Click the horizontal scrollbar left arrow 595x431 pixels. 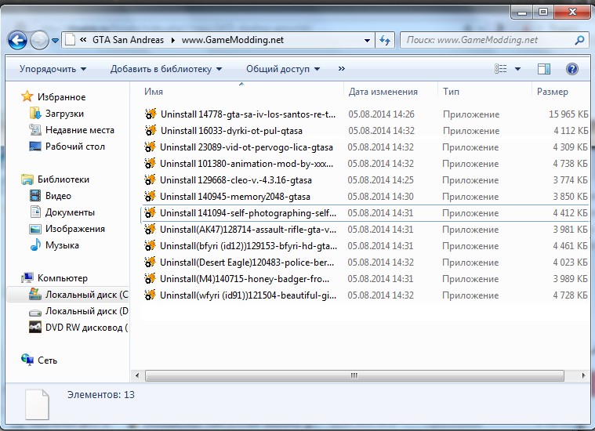(x=137, y=375)
